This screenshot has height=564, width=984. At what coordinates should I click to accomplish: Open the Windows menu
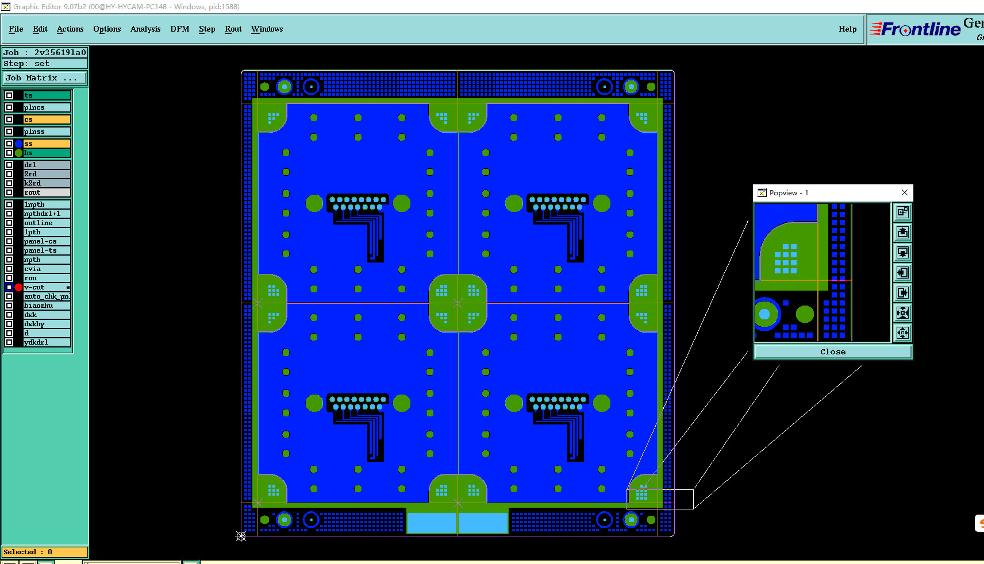click(267, 29)
